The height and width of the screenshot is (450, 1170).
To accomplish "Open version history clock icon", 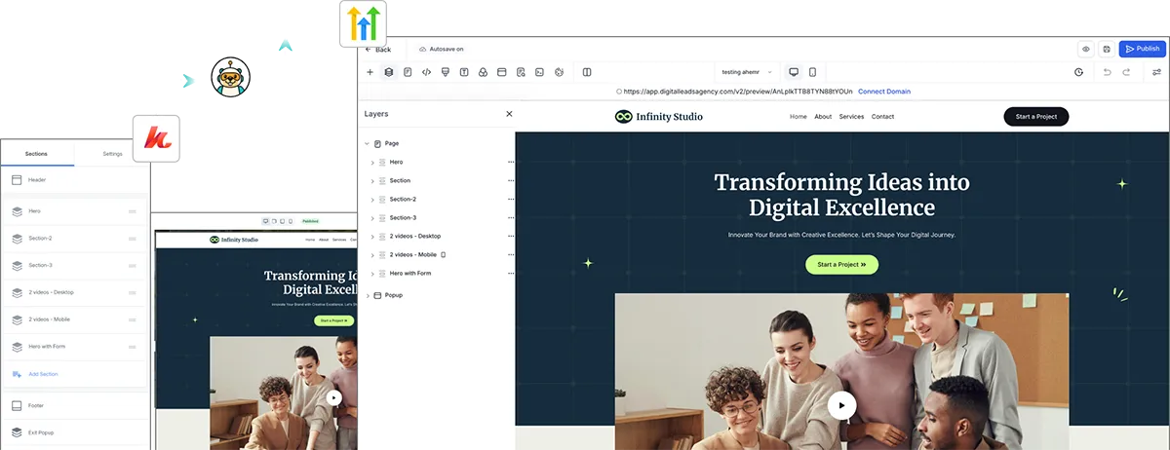I will [x=1079, y=72].
